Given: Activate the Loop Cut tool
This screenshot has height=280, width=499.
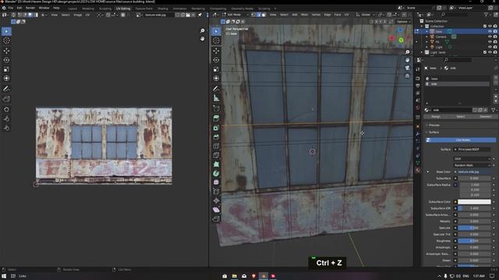Looking at the screenshot, I should point(216,146).
